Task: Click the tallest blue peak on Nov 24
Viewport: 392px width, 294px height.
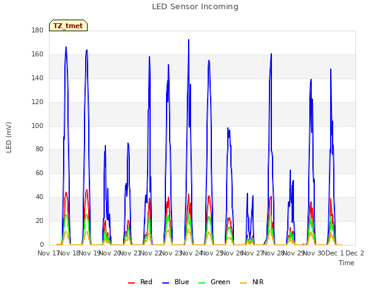Action: click(189, 39)
